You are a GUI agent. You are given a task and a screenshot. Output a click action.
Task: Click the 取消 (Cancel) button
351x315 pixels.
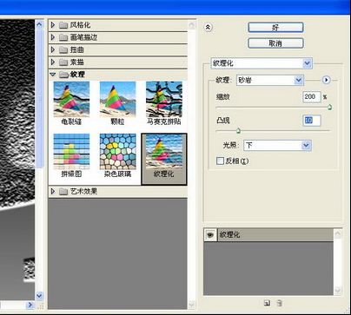click(275, 43)
